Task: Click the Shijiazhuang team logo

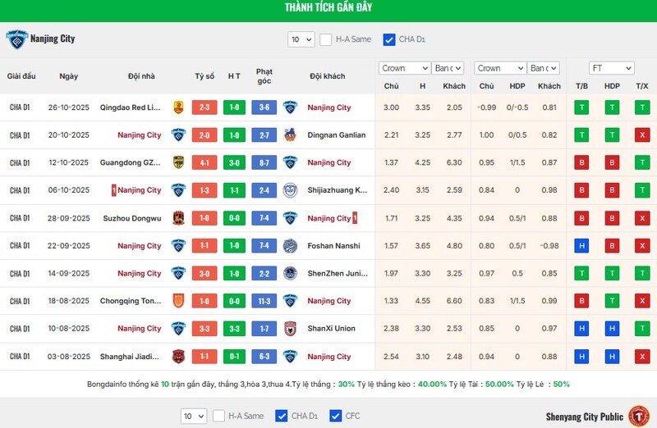Action: click(x=290, y=190)
